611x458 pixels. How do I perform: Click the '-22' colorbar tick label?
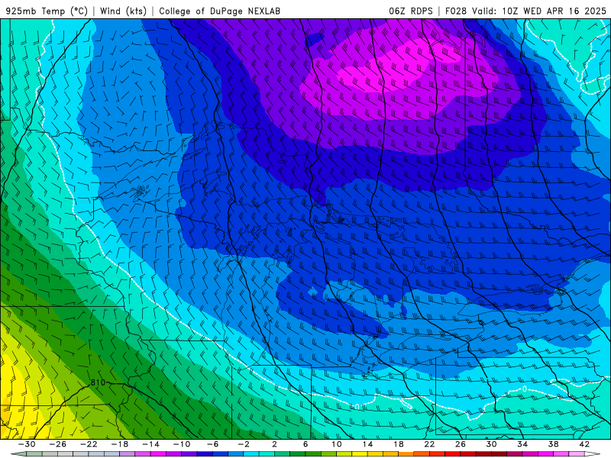coord(89,444)
